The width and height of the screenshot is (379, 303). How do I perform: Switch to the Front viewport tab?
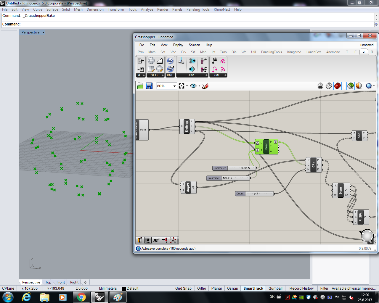(x=61, y=282)
